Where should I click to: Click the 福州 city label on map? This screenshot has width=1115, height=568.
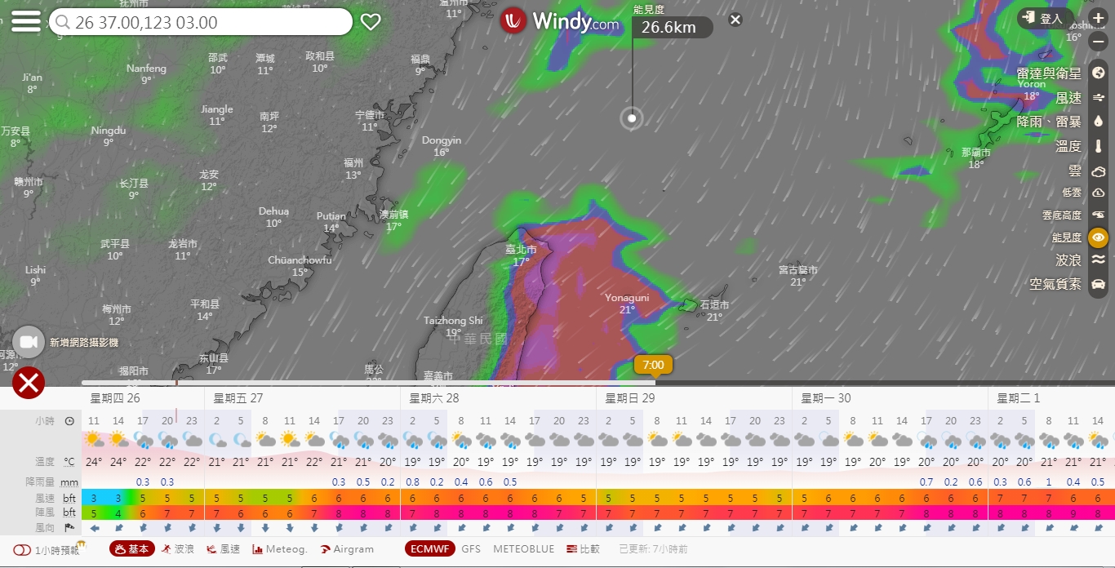click(353, 162)
